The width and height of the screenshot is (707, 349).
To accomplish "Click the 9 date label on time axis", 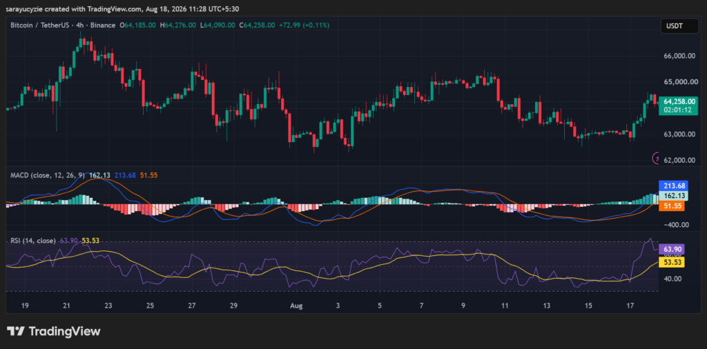I will point(463,306).
